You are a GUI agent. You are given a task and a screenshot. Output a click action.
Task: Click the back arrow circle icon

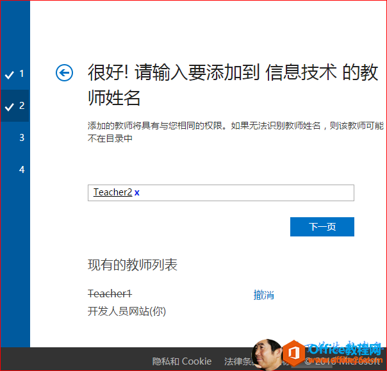click(x=65, y=73)
